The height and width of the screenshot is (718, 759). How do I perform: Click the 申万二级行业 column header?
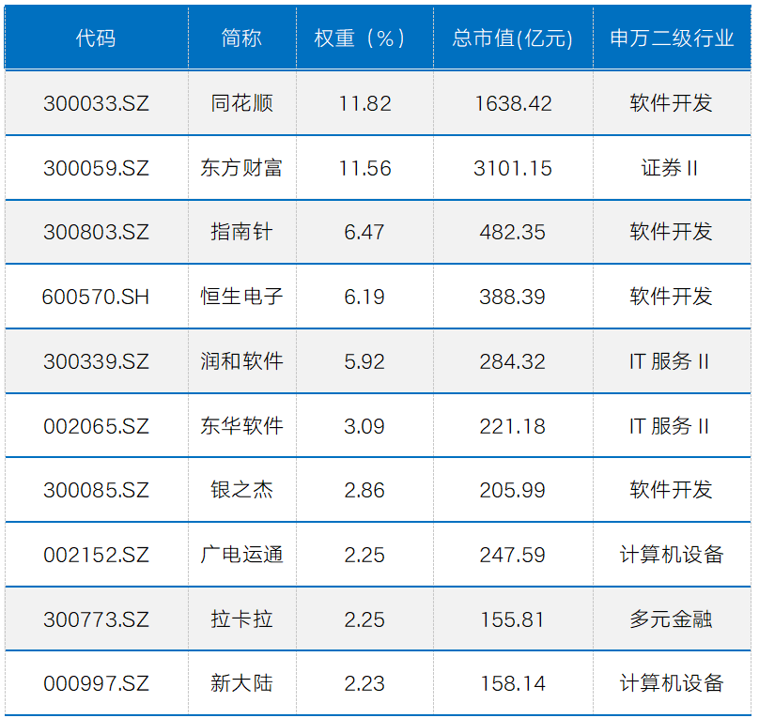tap(672, 38)
